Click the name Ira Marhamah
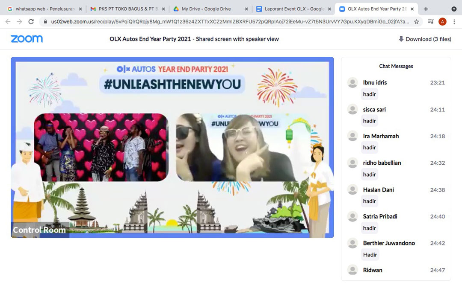 click(x=381, y=136)
